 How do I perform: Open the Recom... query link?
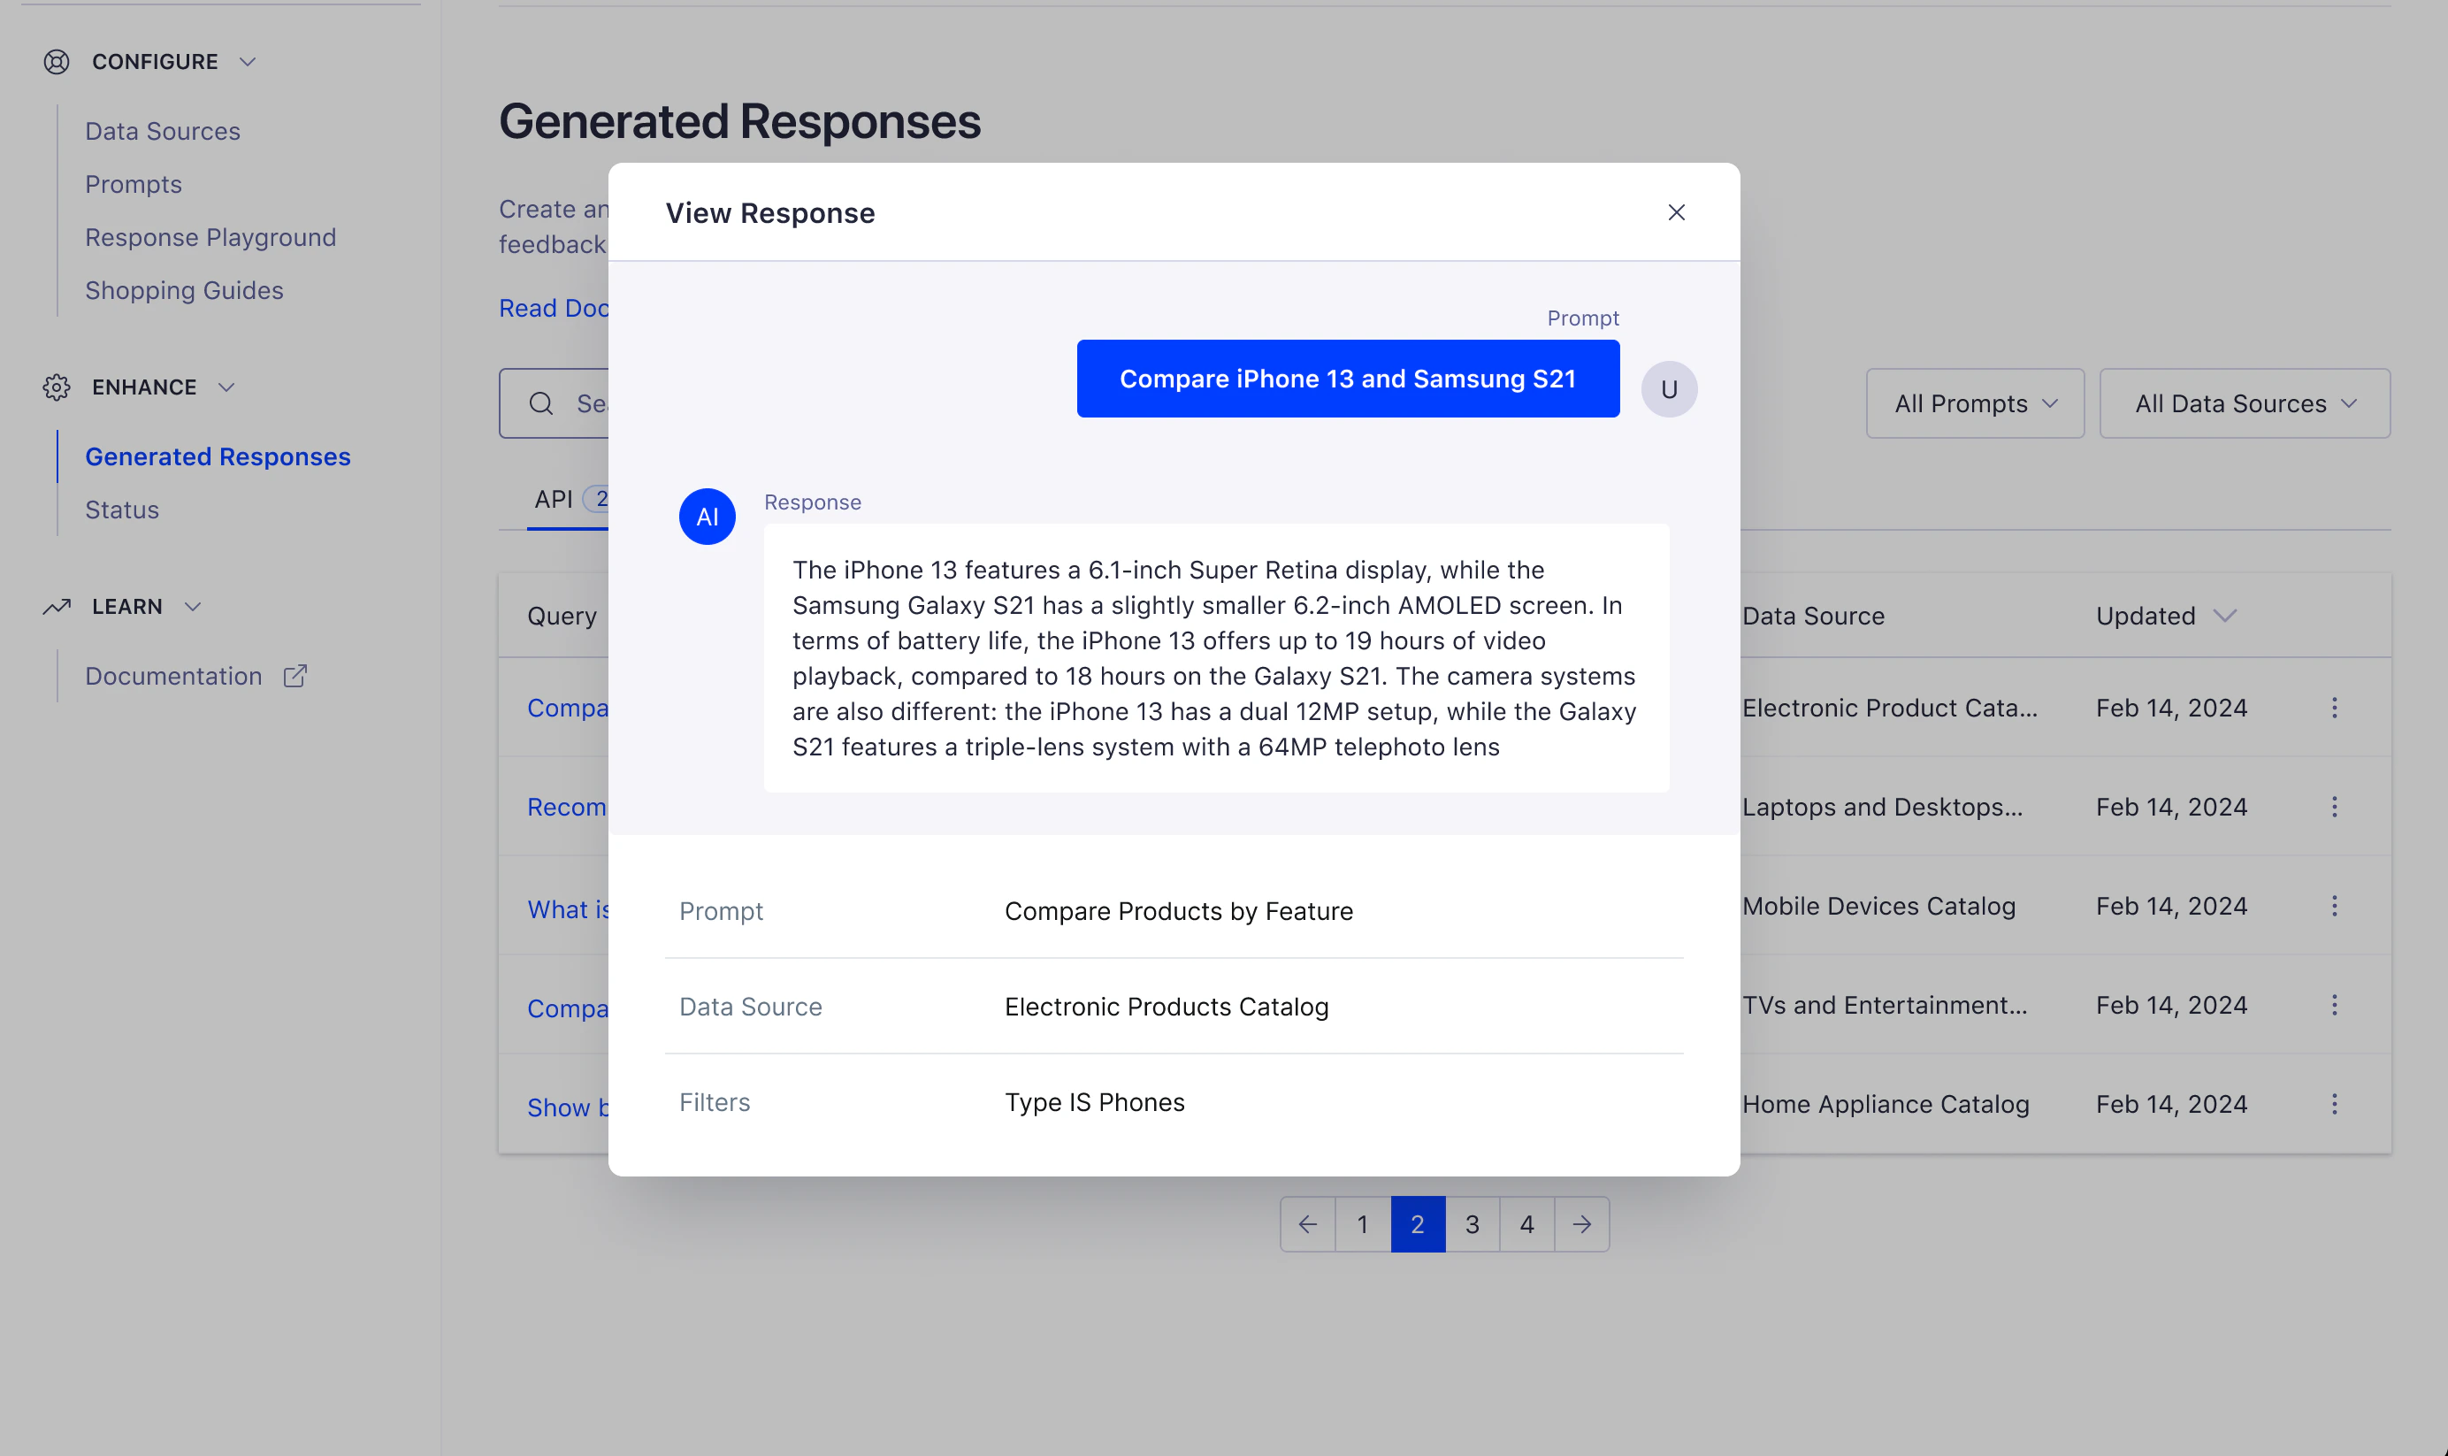point(567,807)
